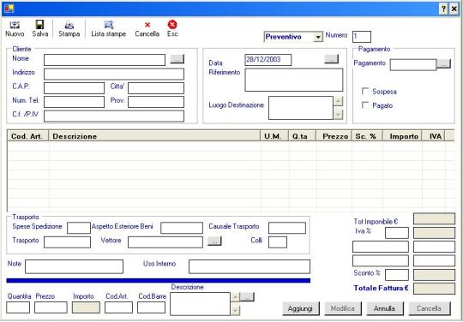Click the C.f./P.IV input field
This screenshot has width=463, height=322.
click(x=114, y=116)
